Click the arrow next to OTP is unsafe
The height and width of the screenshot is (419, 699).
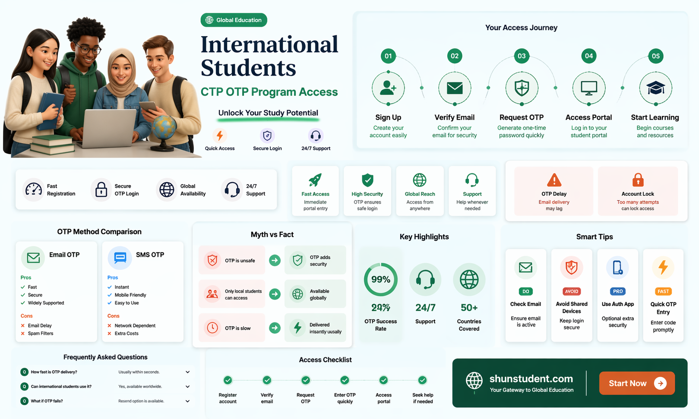tap(275, 260)
